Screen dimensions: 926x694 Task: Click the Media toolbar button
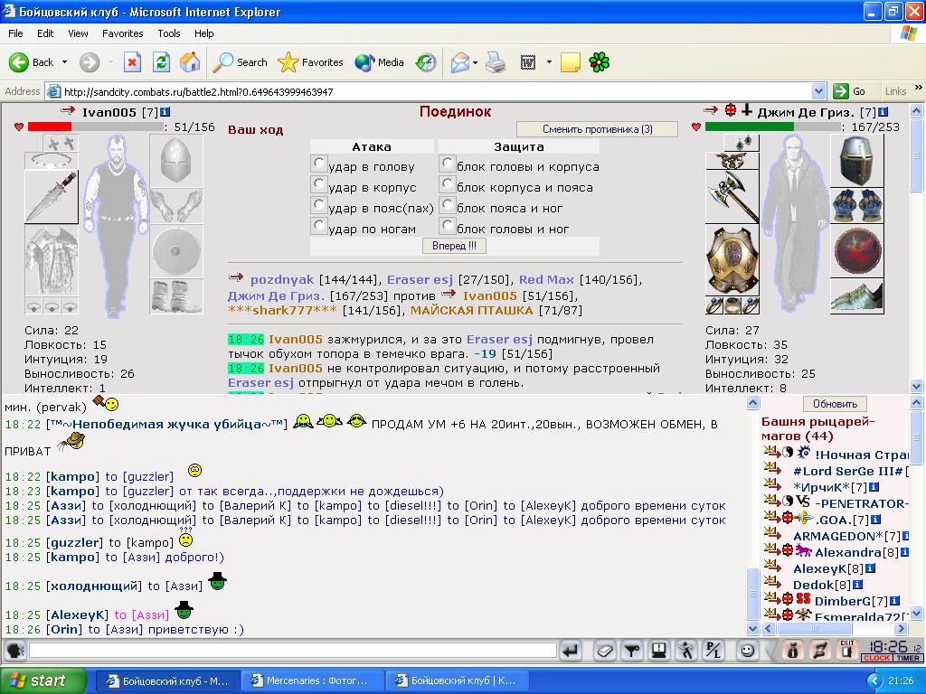point(379,62)
